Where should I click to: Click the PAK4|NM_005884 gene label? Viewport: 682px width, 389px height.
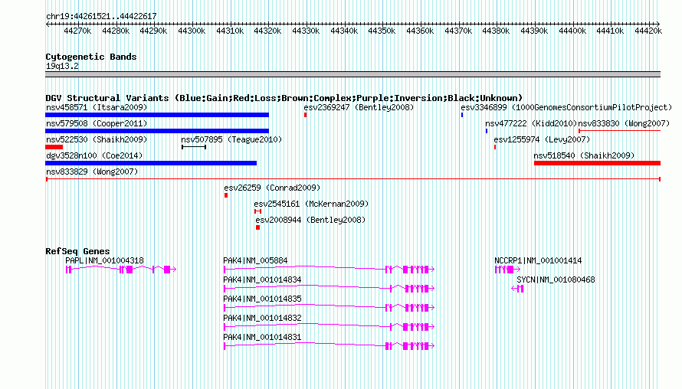pyautogui.click(x=255, y=261)
